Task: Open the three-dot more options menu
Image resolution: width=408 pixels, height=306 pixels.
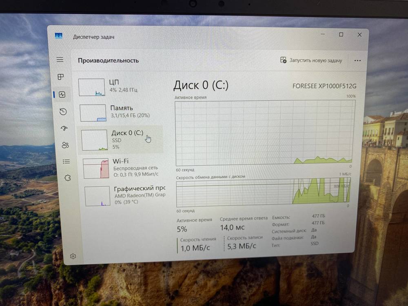Action: point(357,60)
